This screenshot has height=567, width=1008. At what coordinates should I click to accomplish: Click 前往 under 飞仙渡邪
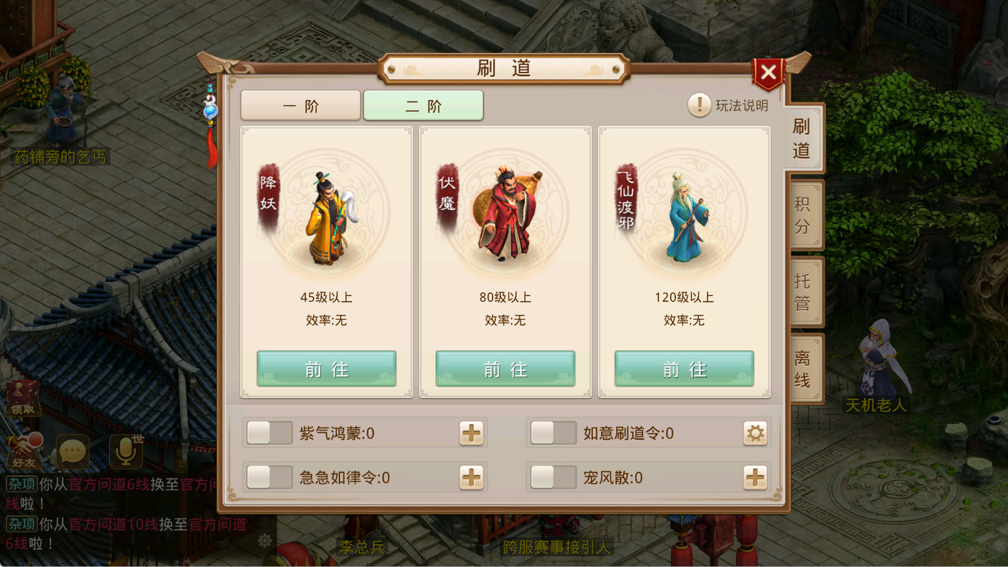click(684, 369)
